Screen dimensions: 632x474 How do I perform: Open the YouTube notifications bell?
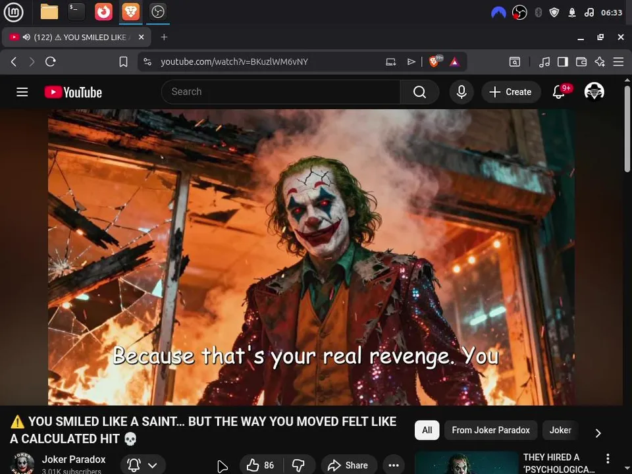tap(559, 92)
